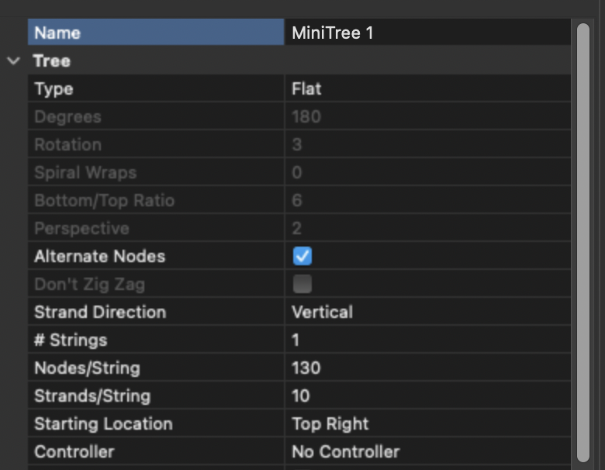The image size is (605, 470).
Task: Open the Type dropdown showing Flat
Action: pyautogui.click(x=427, y=88)
